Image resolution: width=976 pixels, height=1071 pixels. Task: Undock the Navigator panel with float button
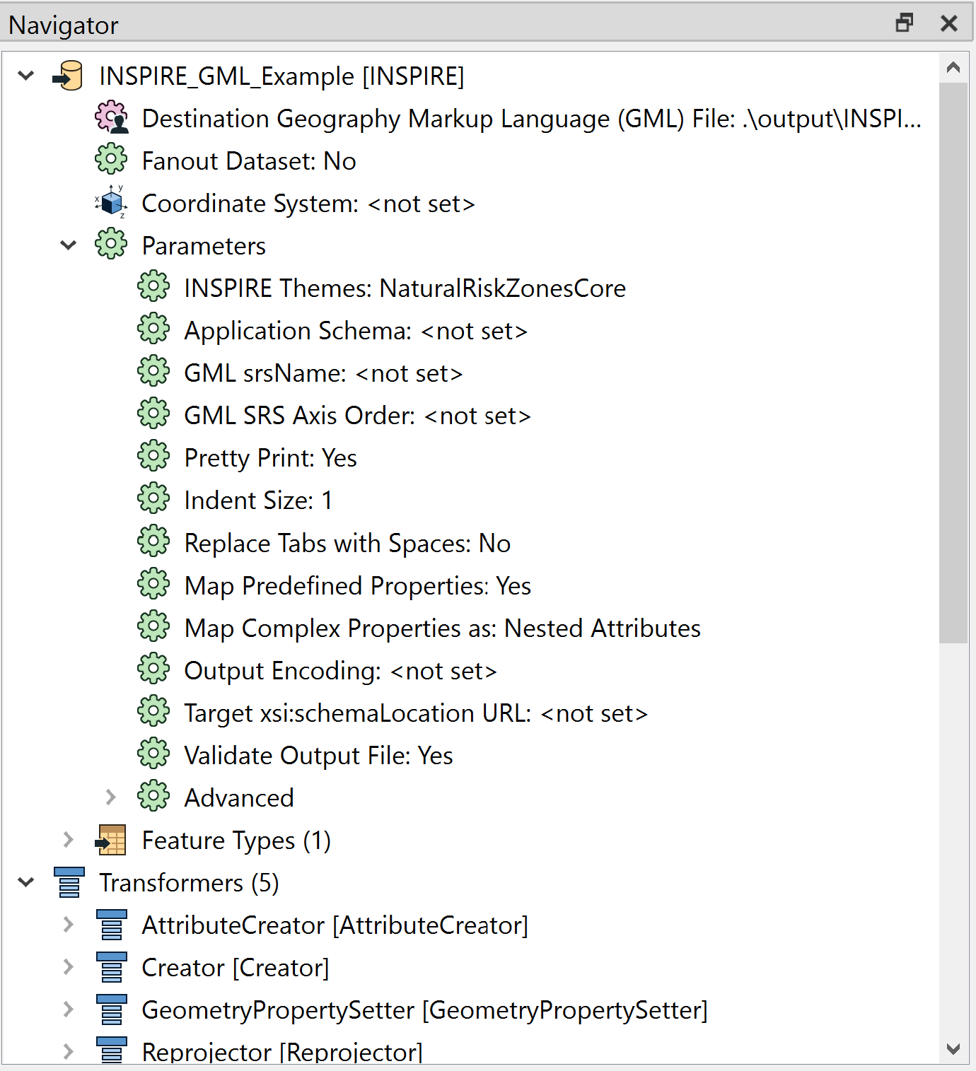click(904, 23)
